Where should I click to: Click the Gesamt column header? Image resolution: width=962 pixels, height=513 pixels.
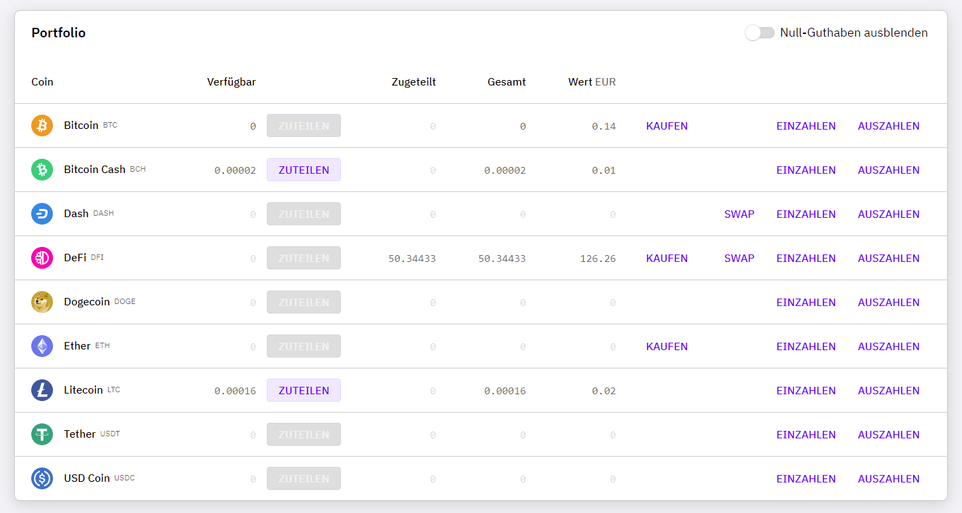(x=506, y=82)
